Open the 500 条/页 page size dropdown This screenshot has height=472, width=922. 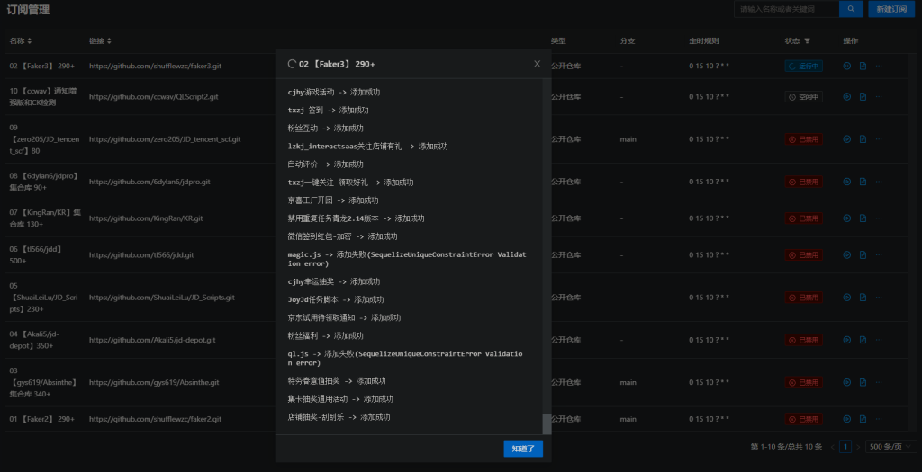[890, 446]
